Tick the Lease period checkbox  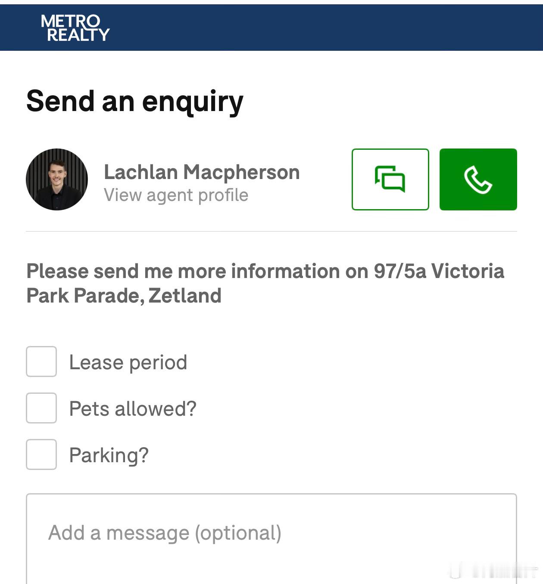click(41, 362)
